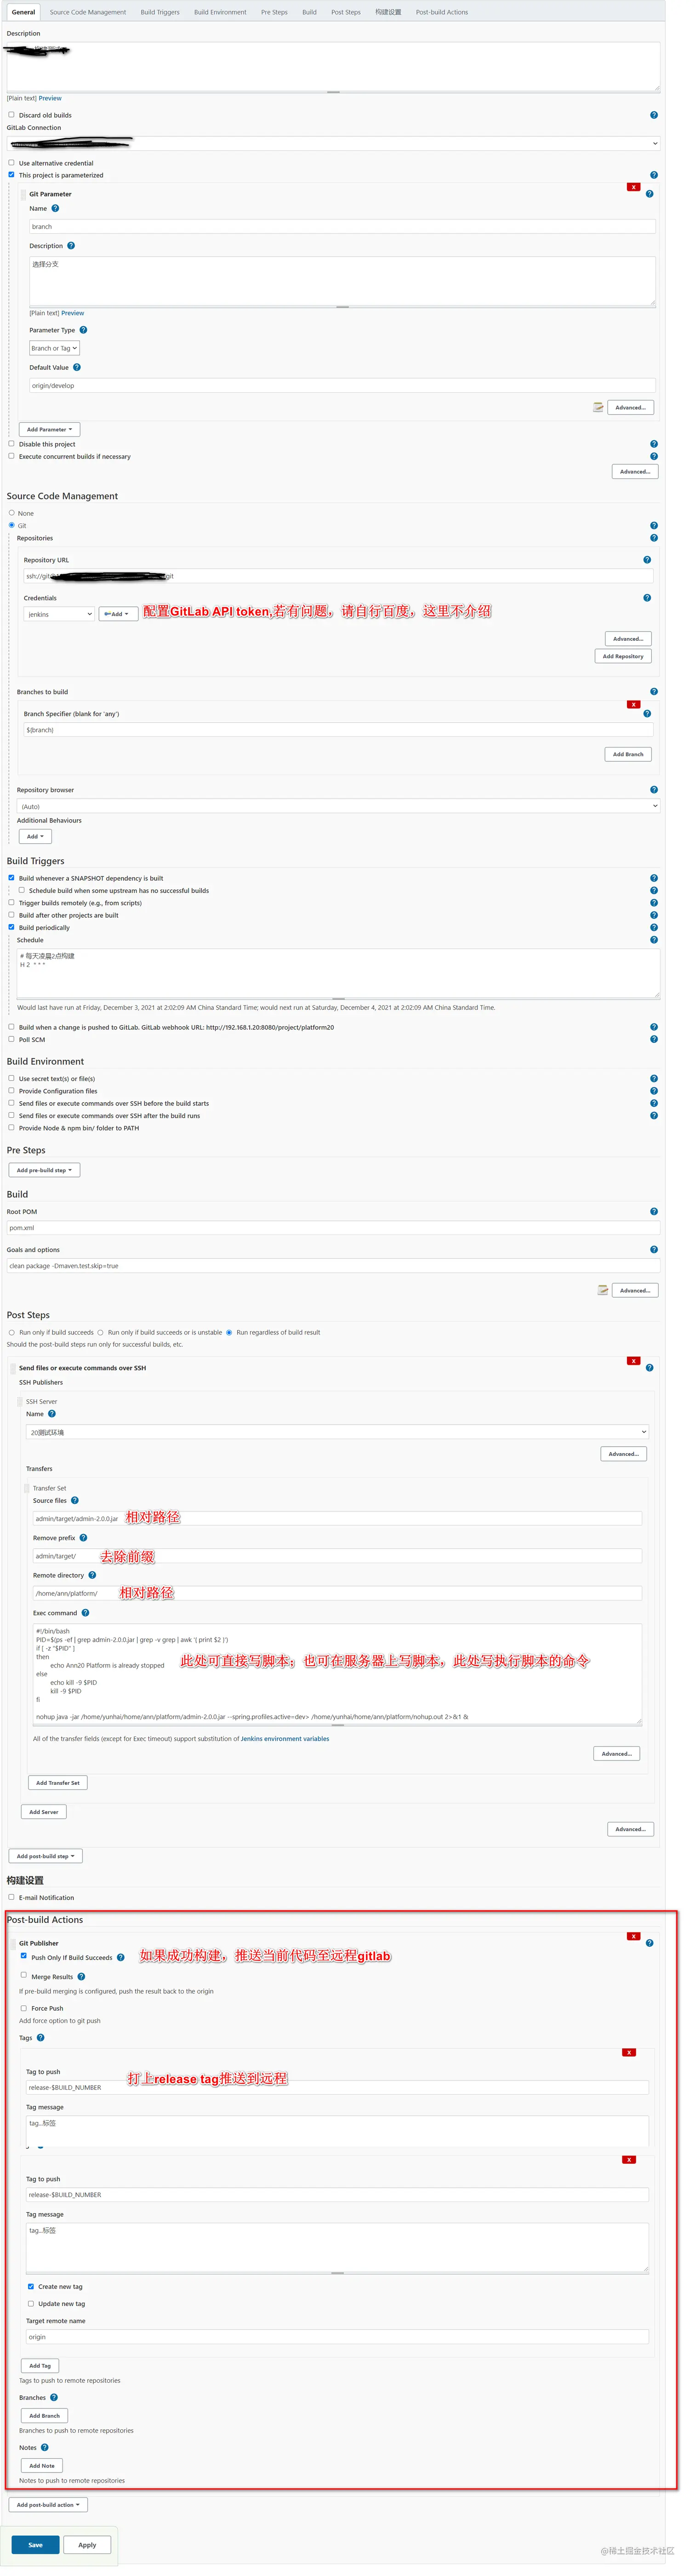
Task: Click the Apply button
Action: [x=88, y=2545]
